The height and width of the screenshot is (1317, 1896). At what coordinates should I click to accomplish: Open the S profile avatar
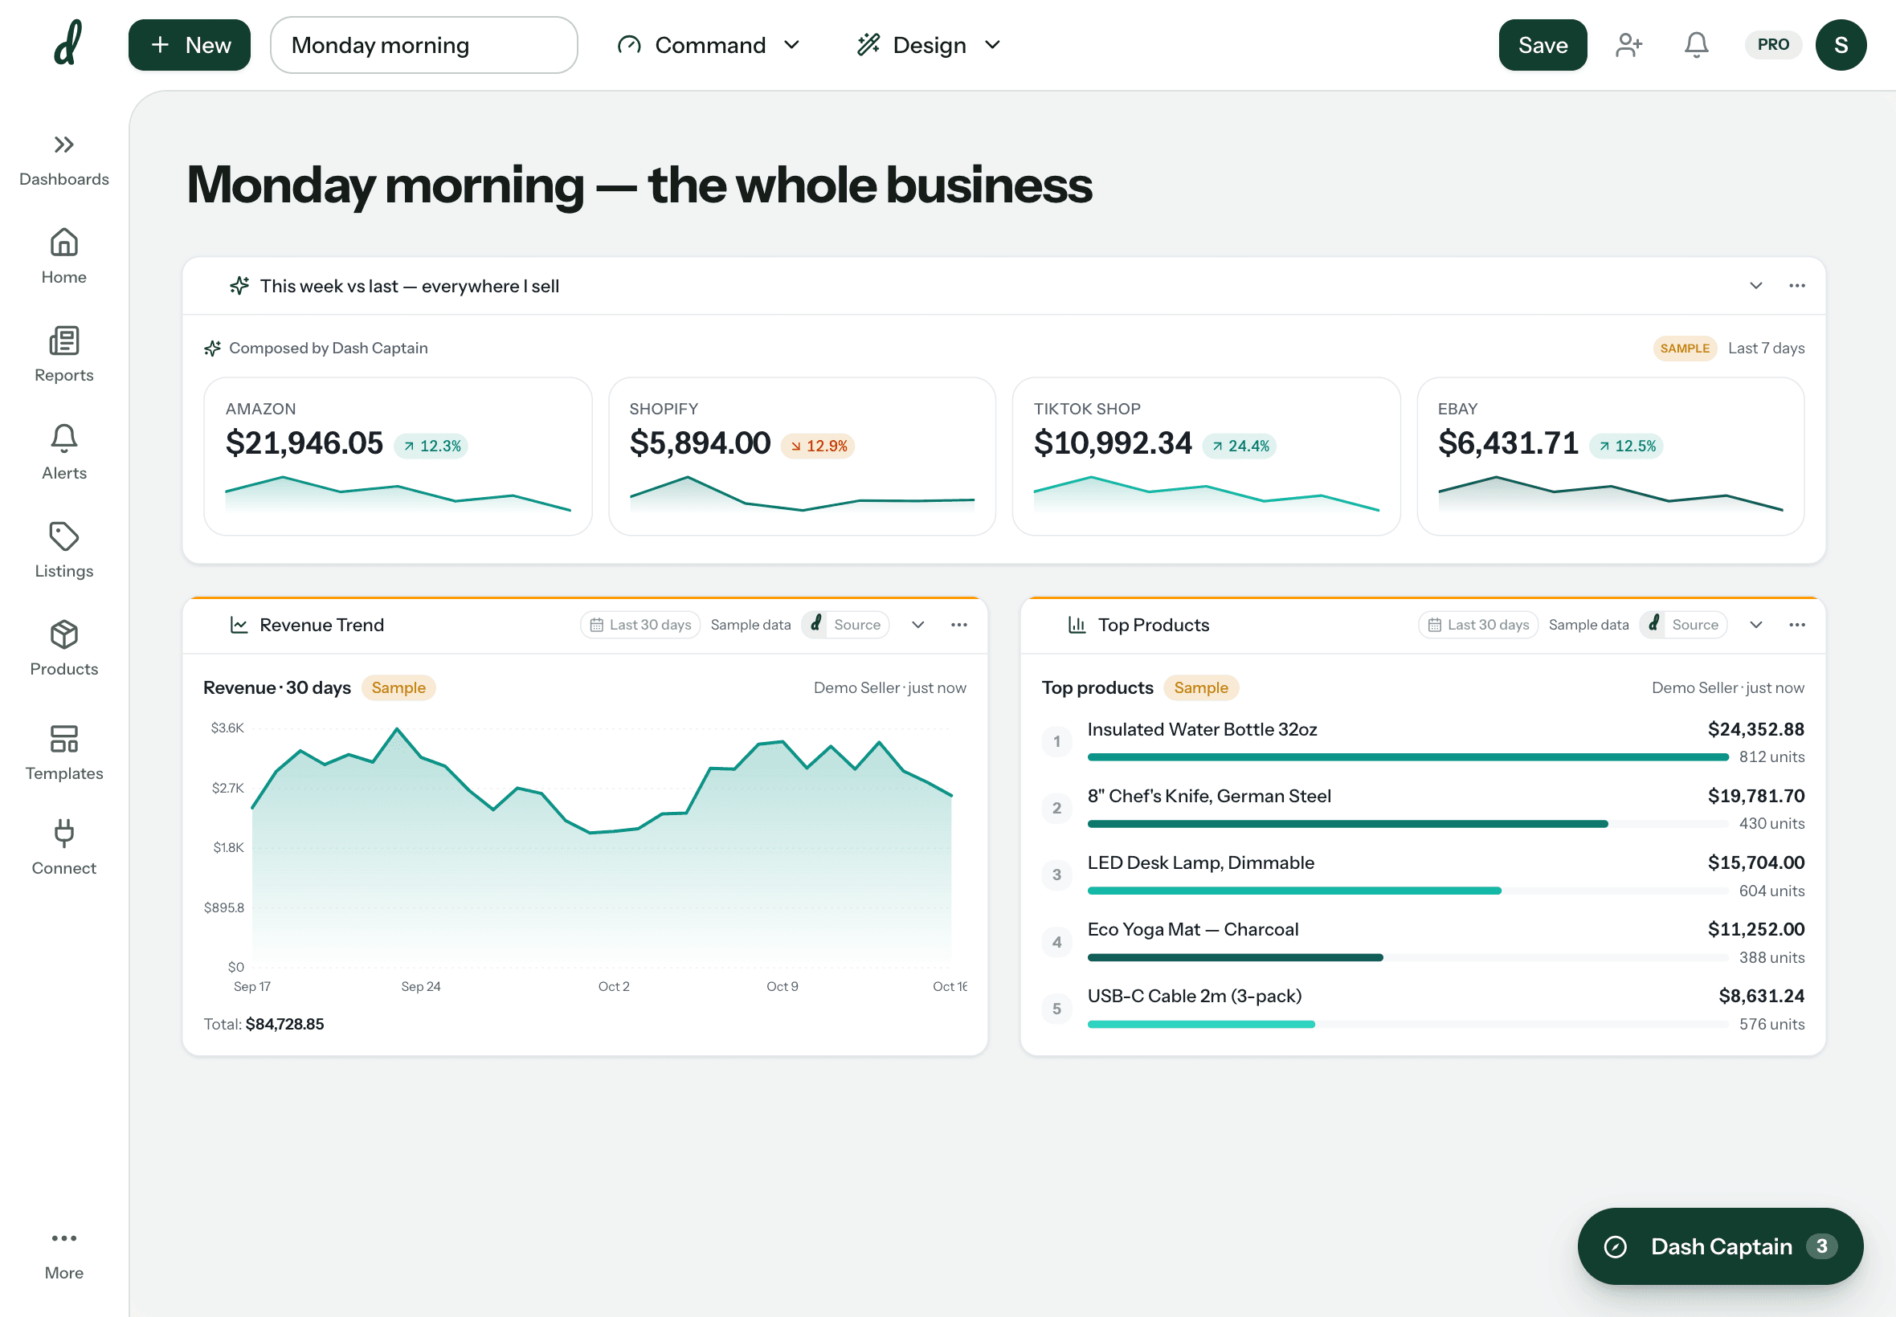pyautogui.click(x=1841, y=44)
